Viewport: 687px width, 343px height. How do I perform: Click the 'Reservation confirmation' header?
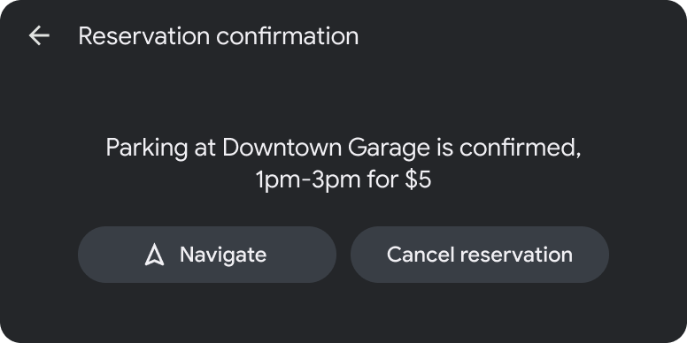click(x=218, y=36)
